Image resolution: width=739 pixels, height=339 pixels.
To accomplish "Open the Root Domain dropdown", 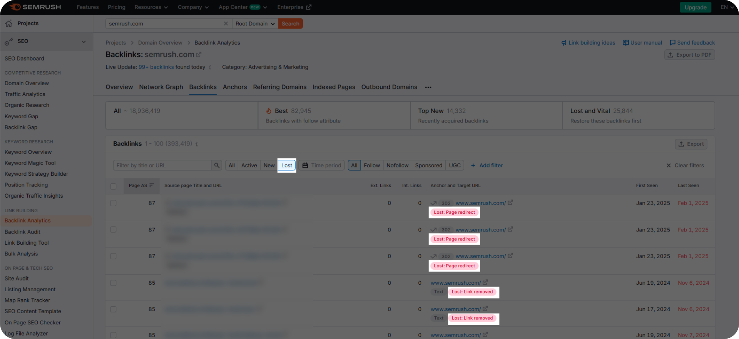I will pos(255,23).
